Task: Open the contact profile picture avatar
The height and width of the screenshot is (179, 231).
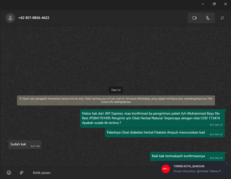Action: 10,18
